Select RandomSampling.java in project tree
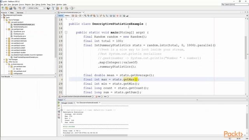 click(x=20, y=27)
